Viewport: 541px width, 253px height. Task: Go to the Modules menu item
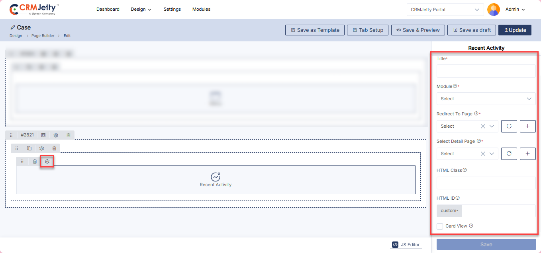pyautogui.click(x=201, y=10)
